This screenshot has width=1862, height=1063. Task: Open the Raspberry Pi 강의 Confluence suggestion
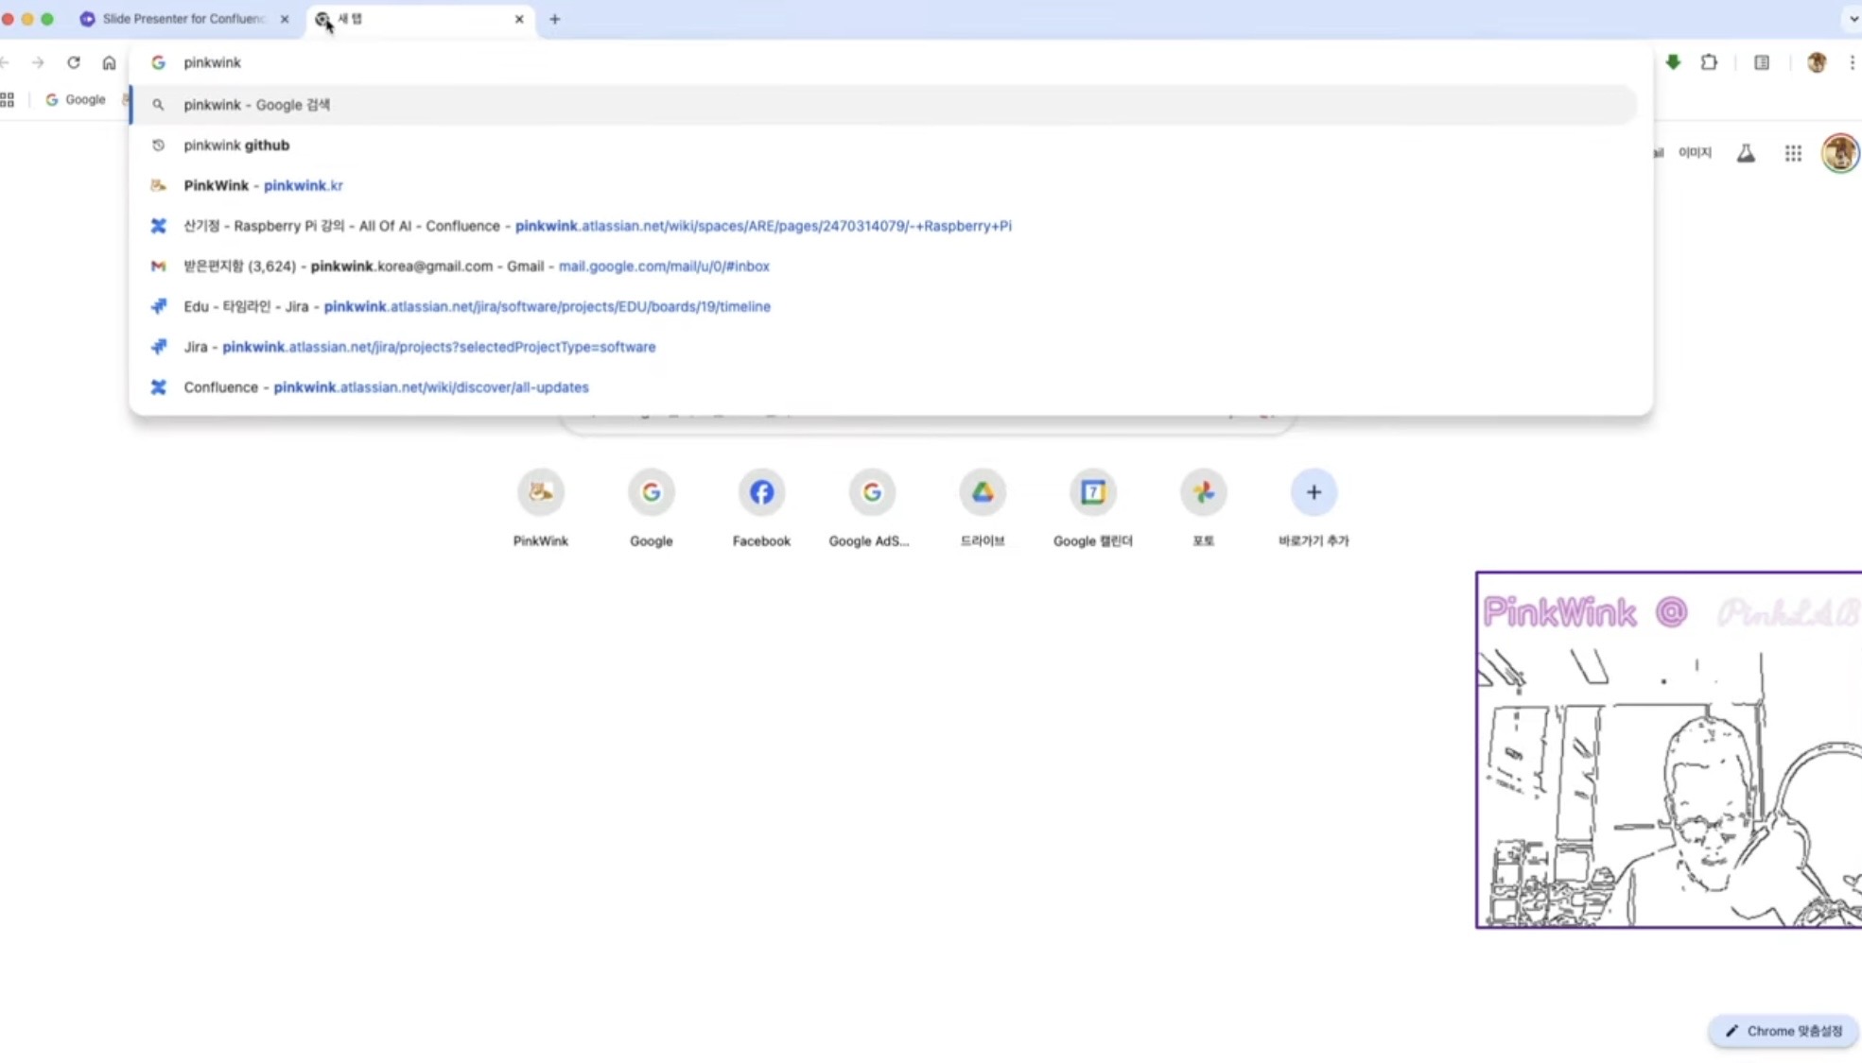pyautogui.click(x=883, y=226)
